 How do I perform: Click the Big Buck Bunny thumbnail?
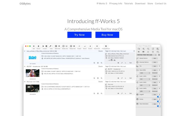click(x=32, y=58)
